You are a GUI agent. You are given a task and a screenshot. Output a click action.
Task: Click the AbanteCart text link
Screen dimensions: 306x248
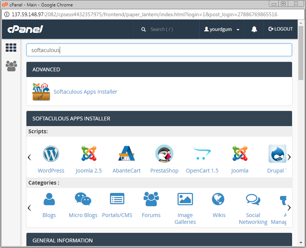pos(127,171)
